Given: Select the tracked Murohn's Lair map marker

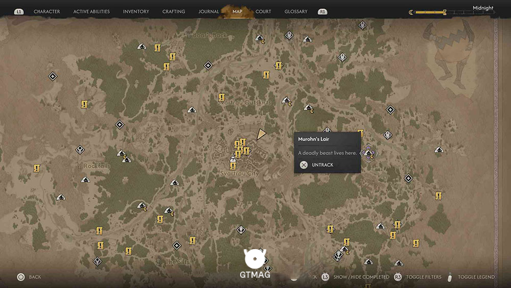Looking at the screenshot, I should click(368, 153).
